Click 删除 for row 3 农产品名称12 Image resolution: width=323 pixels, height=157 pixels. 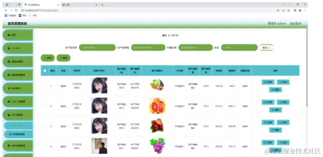click(275, 130)
